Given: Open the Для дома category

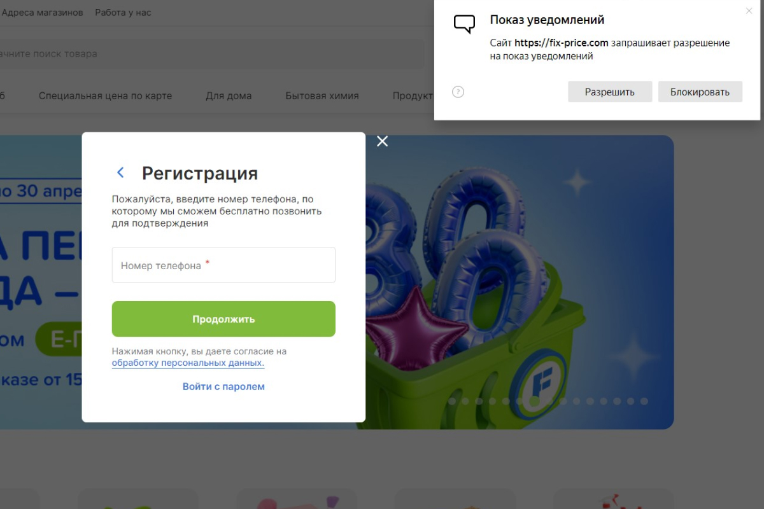Looking at the screenshot, I should (229, 96).
